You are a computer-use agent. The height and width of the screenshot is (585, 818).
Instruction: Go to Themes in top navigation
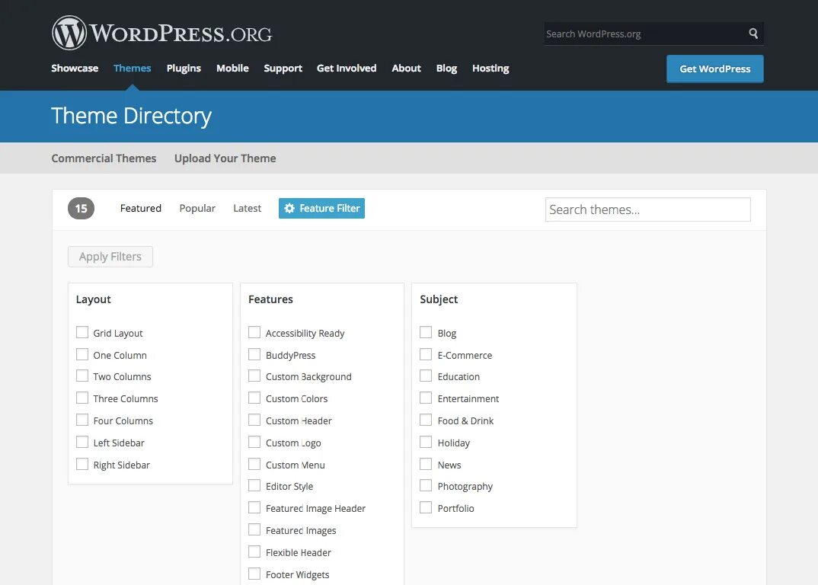tap(132, 68)
